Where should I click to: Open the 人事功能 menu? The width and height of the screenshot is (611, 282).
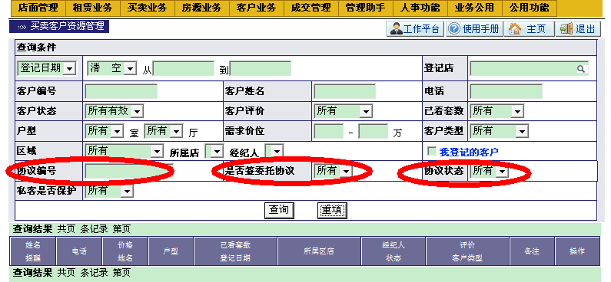tap(420, 8)
